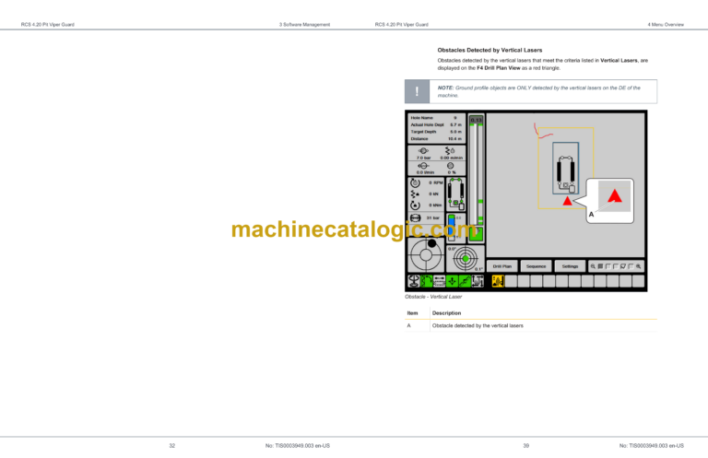Click Obstacle detected by the vertical lasers cell
Image resolution: width=708 pixels, height=458 pixels.
point(478,326)
